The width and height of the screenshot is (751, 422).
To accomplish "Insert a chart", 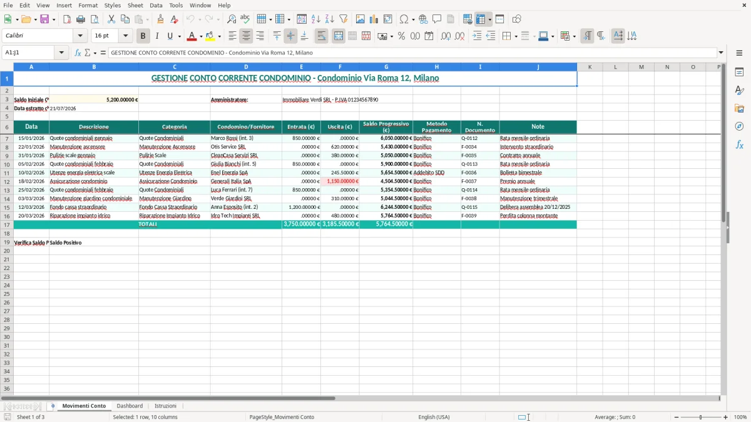I will [374, 19].
